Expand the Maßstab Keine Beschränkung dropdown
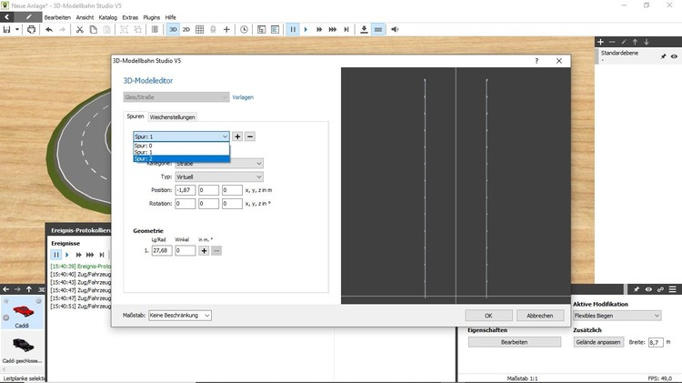This screenshot has height=383, width=682. (x=180, y=315)
